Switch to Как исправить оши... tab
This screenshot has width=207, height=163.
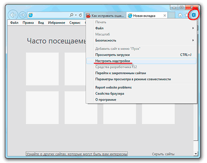(105, 16)
